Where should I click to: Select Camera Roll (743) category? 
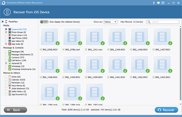(19, 29)
